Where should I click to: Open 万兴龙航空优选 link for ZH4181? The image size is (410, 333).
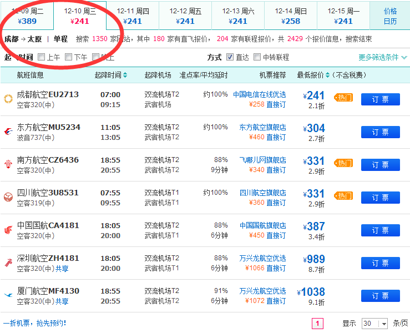(x=262, y=258)
